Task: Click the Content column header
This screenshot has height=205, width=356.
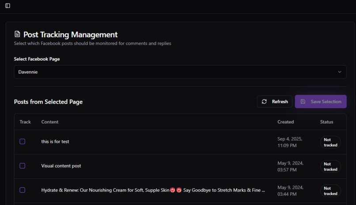Action: [x=50, y=122]
